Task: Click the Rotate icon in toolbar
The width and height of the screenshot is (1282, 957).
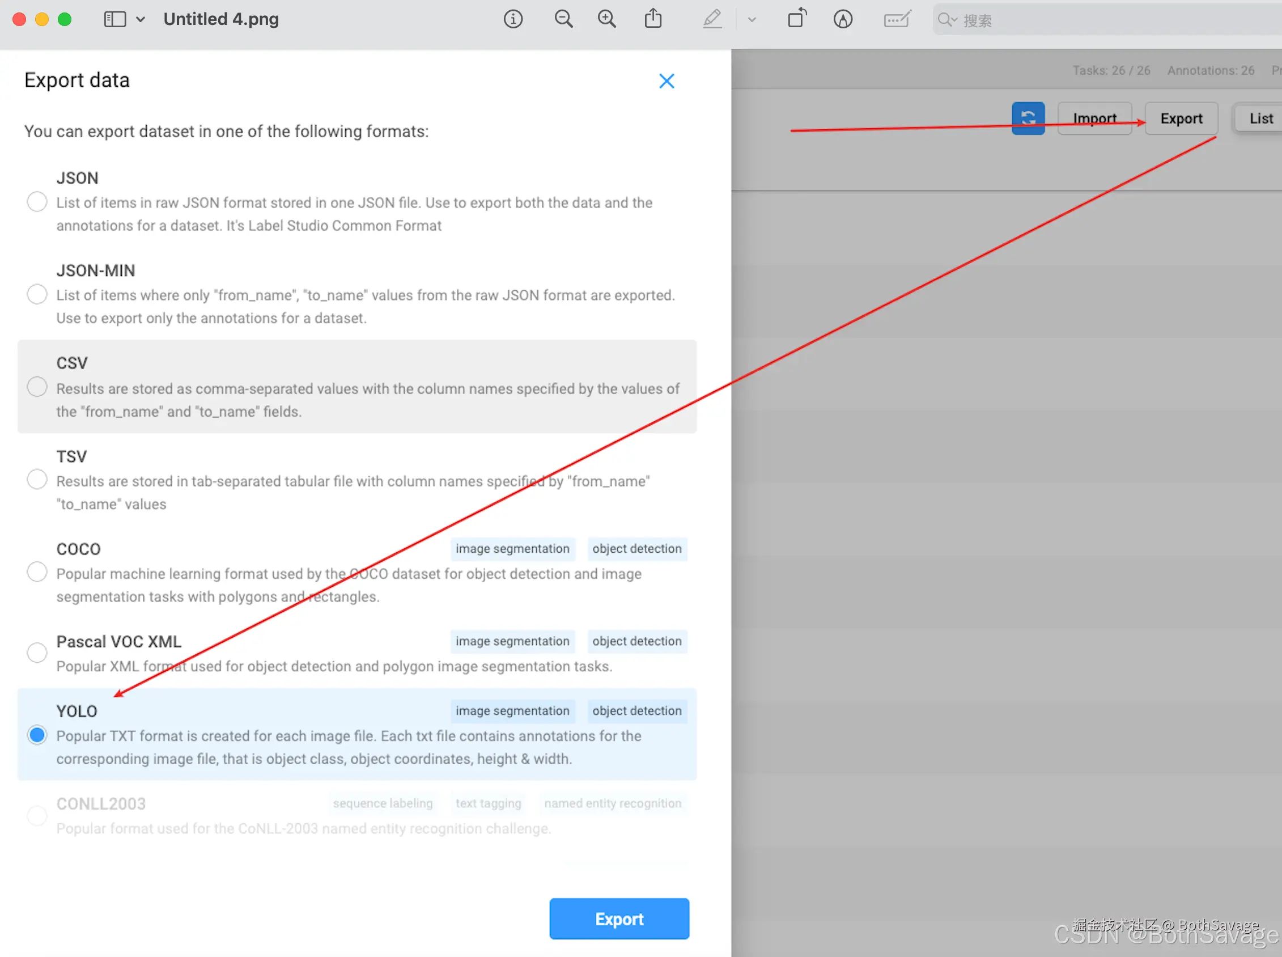Action: [797, 19]
